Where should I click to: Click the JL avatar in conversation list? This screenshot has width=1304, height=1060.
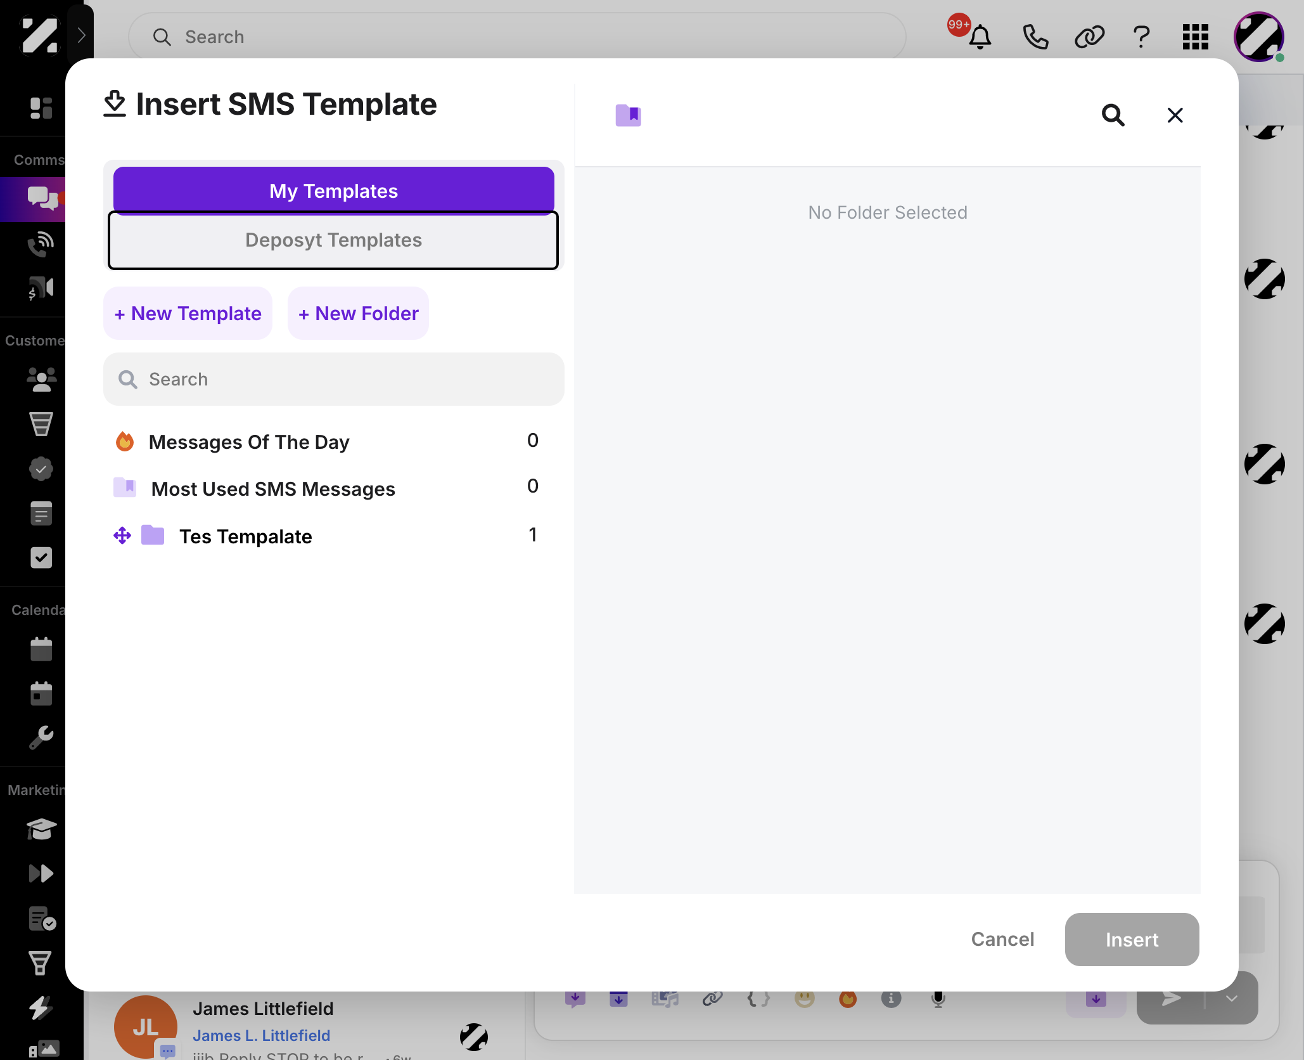[x=145, y=1027]
